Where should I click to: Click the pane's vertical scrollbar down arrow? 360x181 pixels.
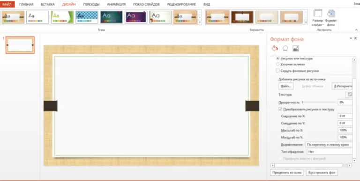point(354,160)
